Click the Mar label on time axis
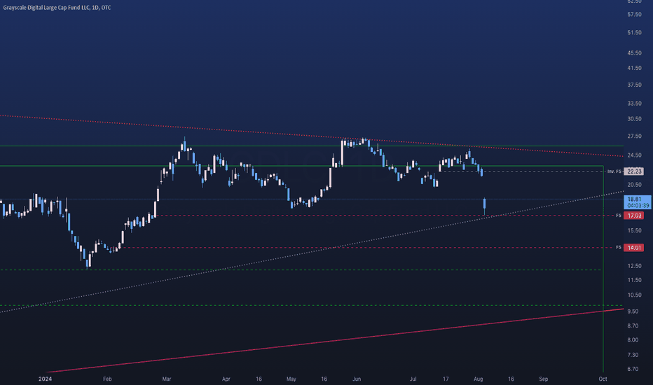Image resolution: width=653 pixels, height=385 pixels. pyautogui.click(x=167, y=379)
